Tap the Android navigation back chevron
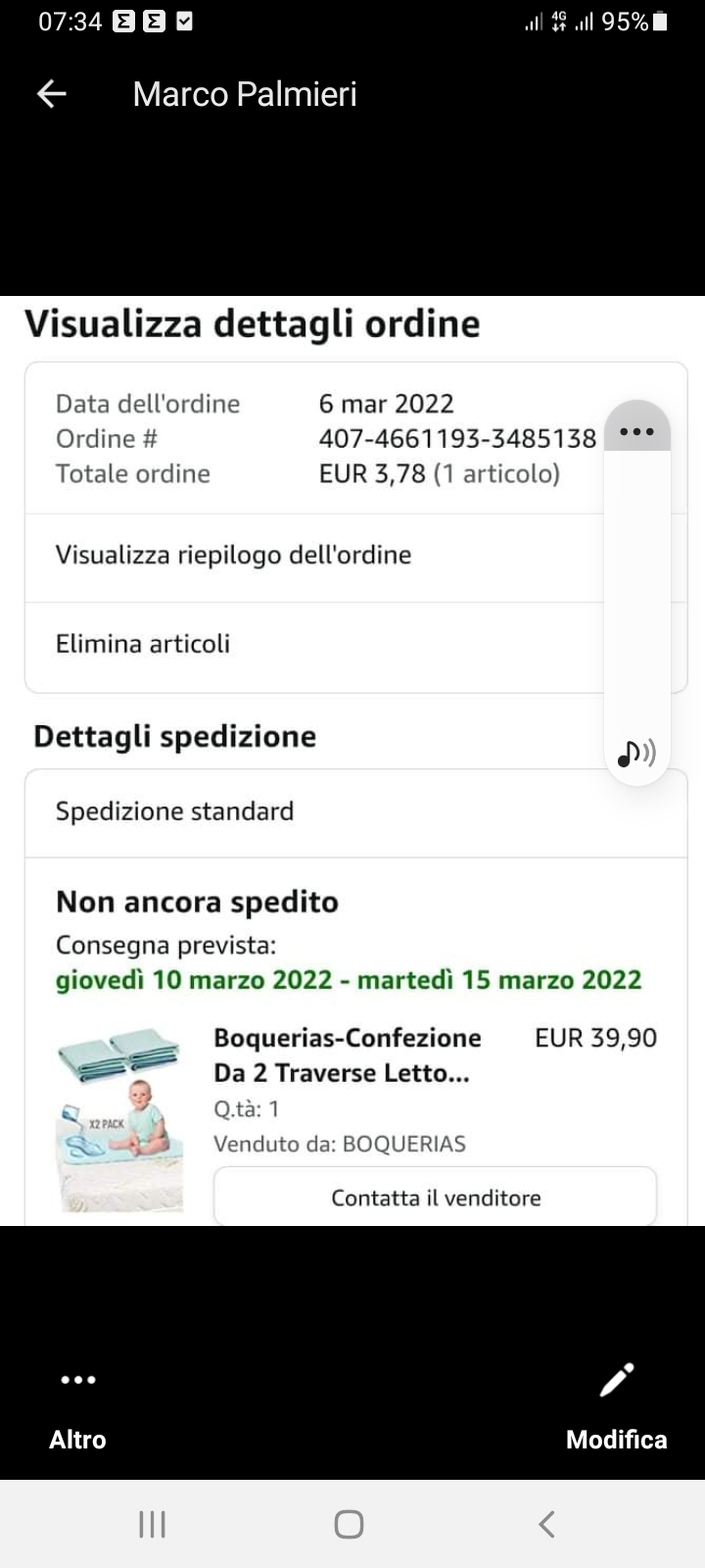Viewport: 705px width, 1568px height. coord(546,1524)
